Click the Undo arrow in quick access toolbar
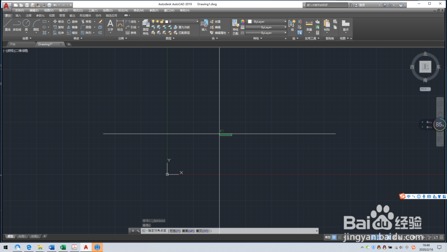The height and width of the screenshot is (252, 447). (55, 5)
